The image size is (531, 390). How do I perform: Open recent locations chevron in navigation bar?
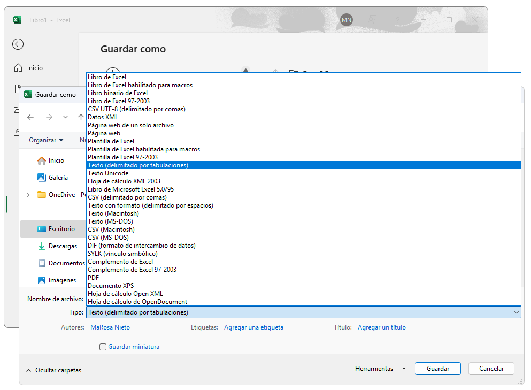(x=65, y=117)
